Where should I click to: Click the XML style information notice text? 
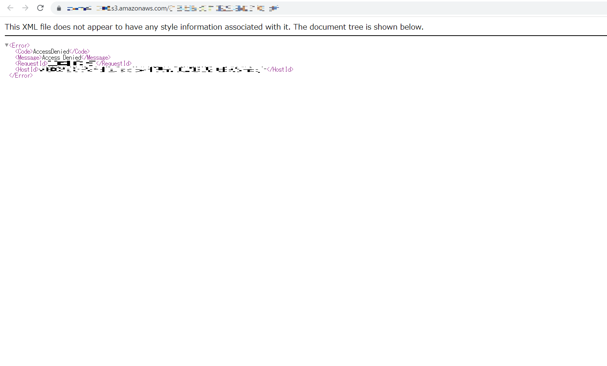coord(213,27)
